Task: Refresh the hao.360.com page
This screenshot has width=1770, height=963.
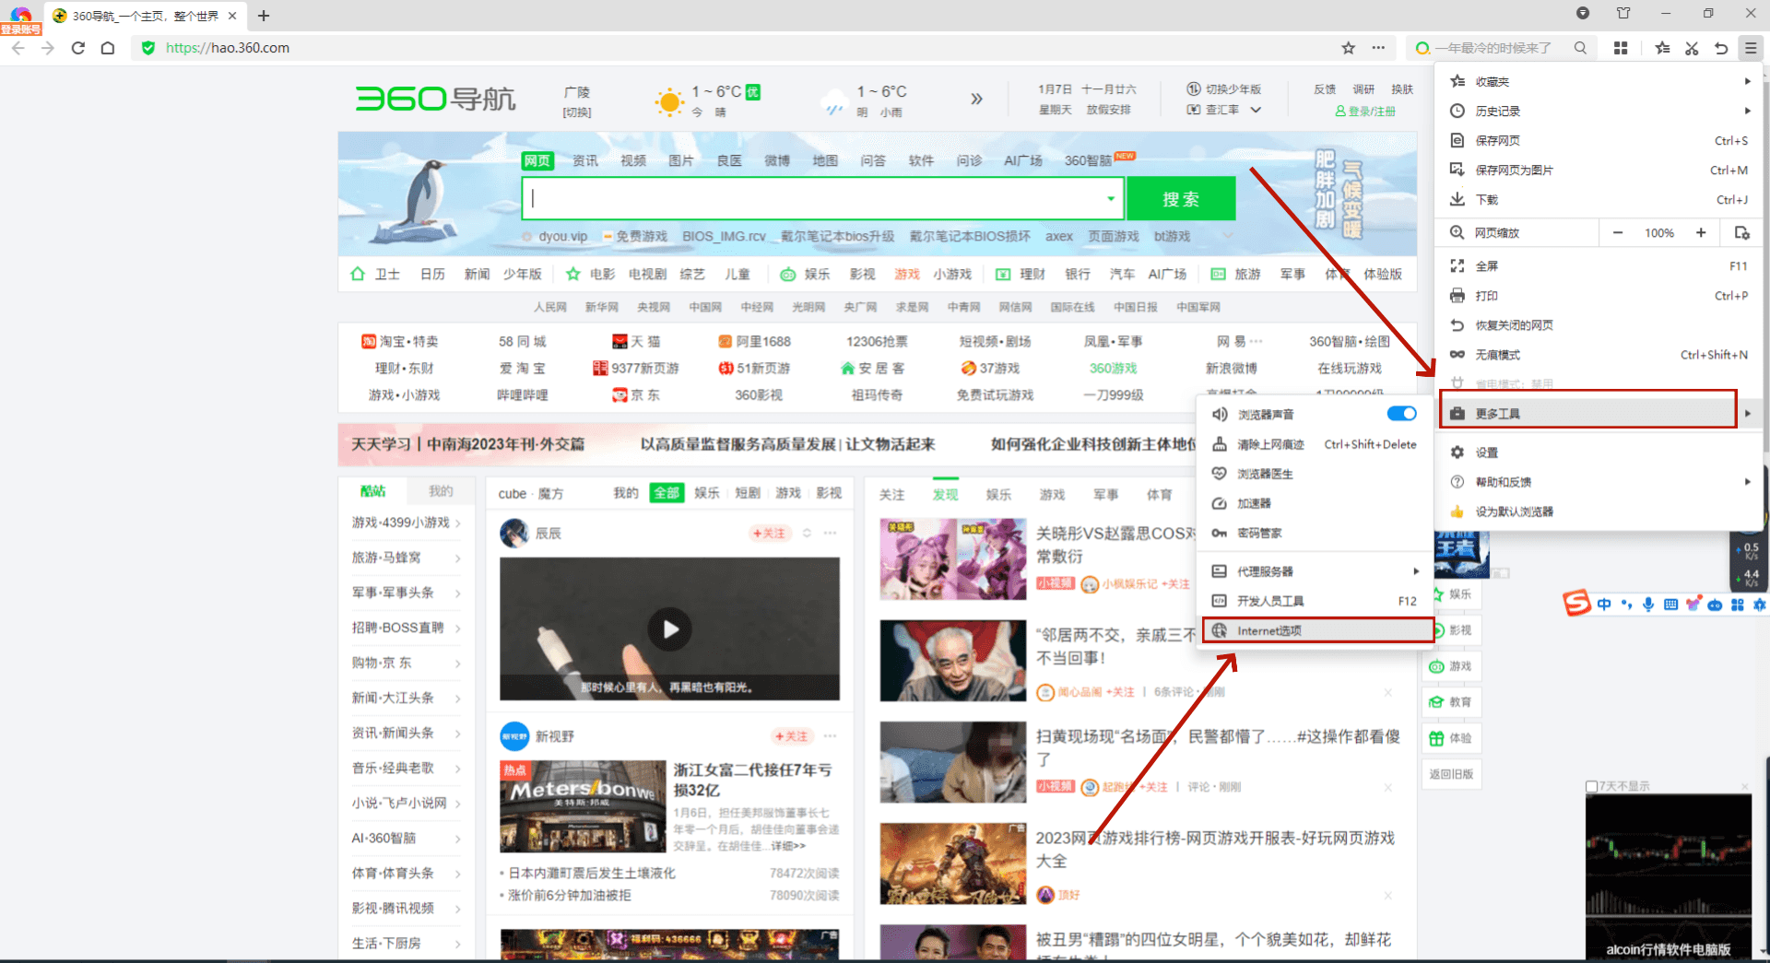Action: coord(78,48)
